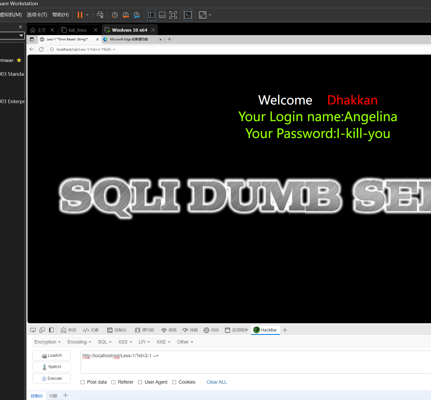431x400 pixels.
Task: Open VMware console view icon
Action: (x=188, y=15)
